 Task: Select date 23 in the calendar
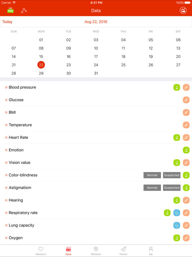click(x=69, y=65)
